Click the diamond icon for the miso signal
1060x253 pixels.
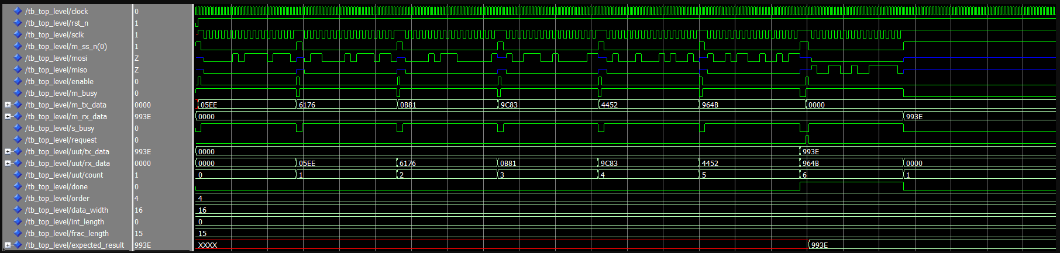(18, 70)
